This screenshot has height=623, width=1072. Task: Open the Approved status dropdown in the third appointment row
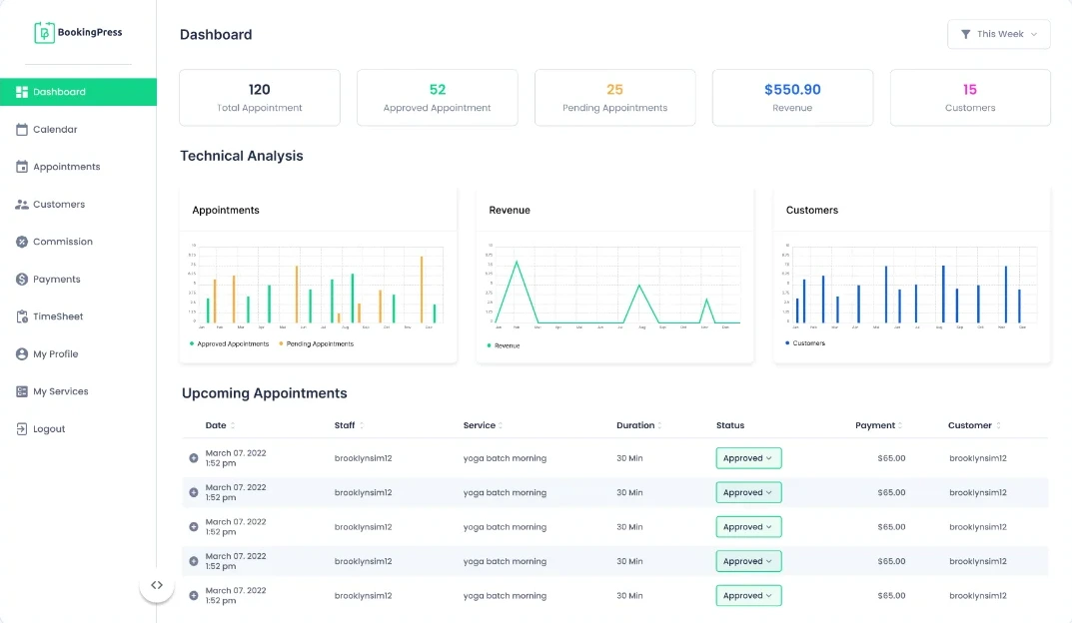[748, 527]
